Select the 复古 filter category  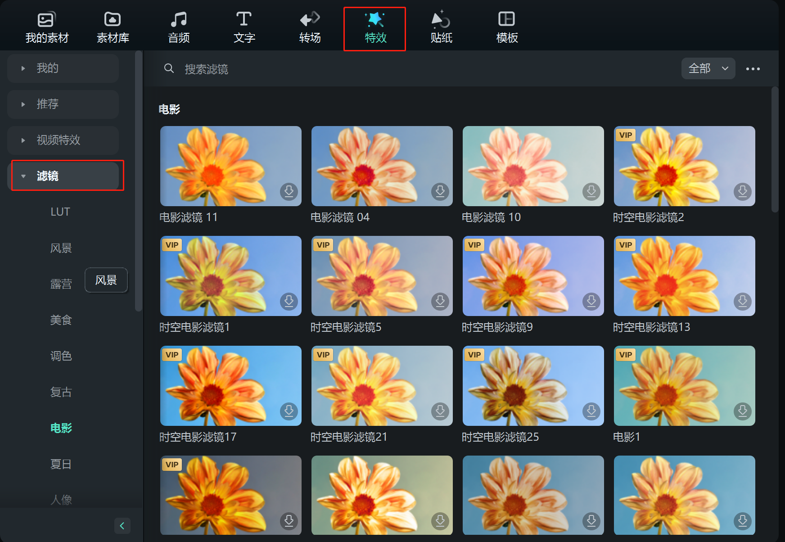tap(61, 392)
